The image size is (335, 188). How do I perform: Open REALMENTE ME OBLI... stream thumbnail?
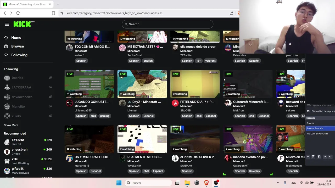click(x=142, y=139)
